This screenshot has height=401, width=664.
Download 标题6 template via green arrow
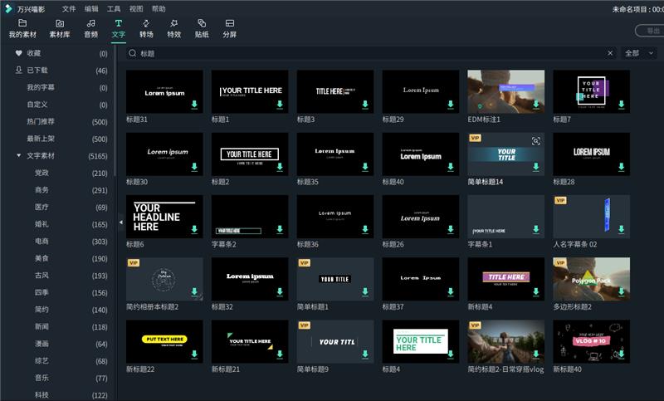tap(194, 229)
